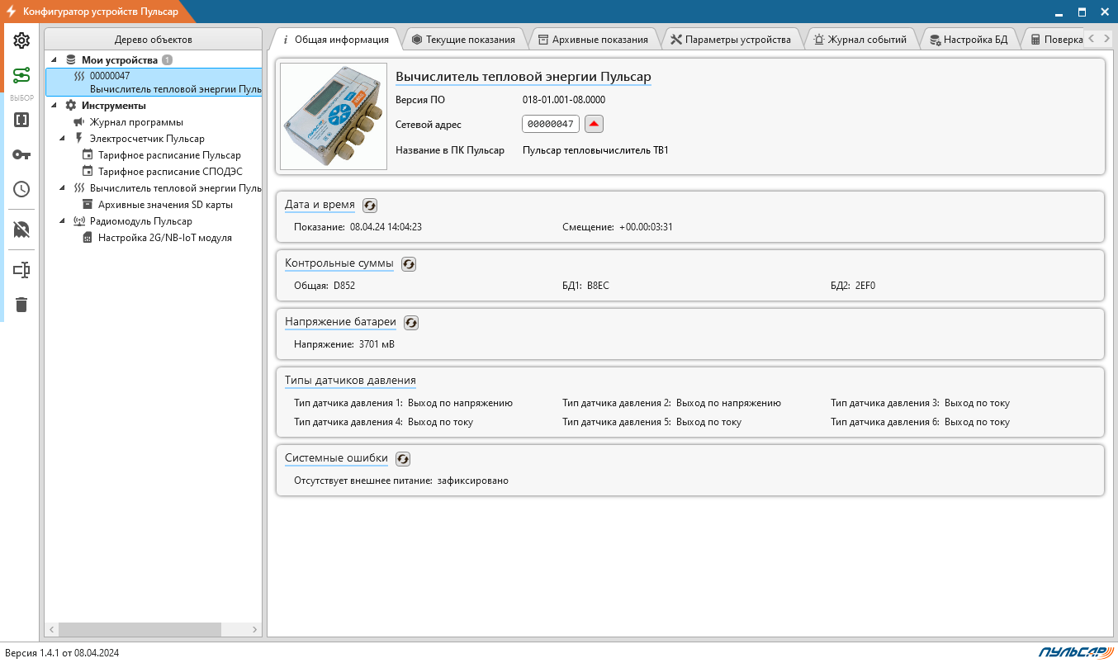
Task: Click the clock sidebar icon
Action: 21,189
